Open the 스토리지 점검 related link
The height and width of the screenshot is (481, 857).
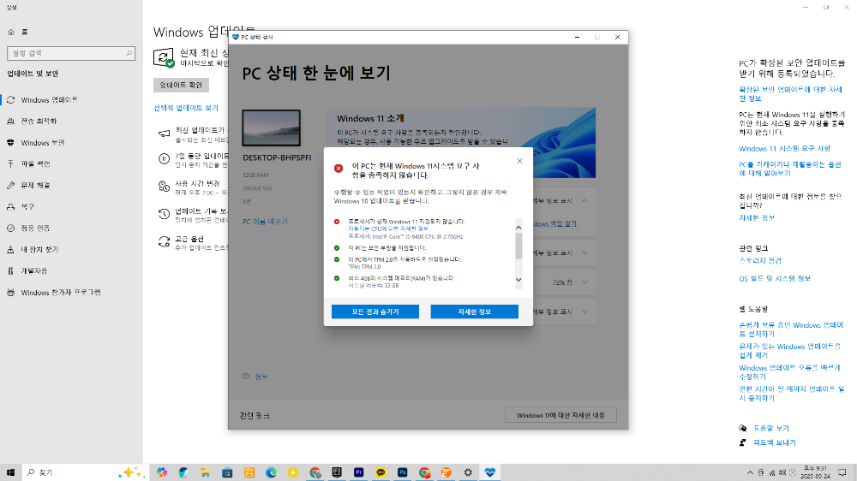coord(760,260)
